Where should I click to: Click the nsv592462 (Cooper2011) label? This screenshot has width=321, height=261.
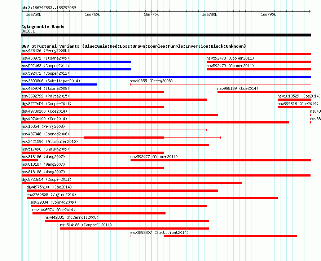pos(45,66)
